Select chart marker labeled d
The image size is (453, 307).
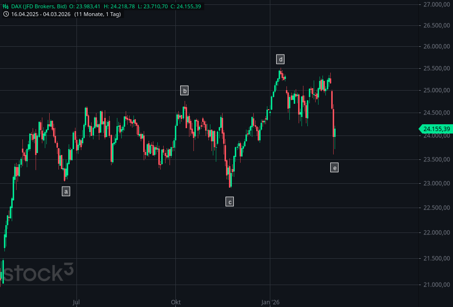coord(280,59)
